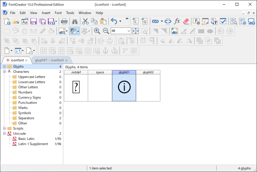Click the Save All stacked floppies icon
The height and width of the screenshot is (172, 257).
pos(42,21)
